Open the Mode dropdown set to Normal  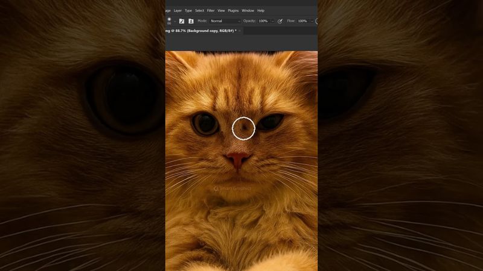pyautogui.click(x=225, y=21)
